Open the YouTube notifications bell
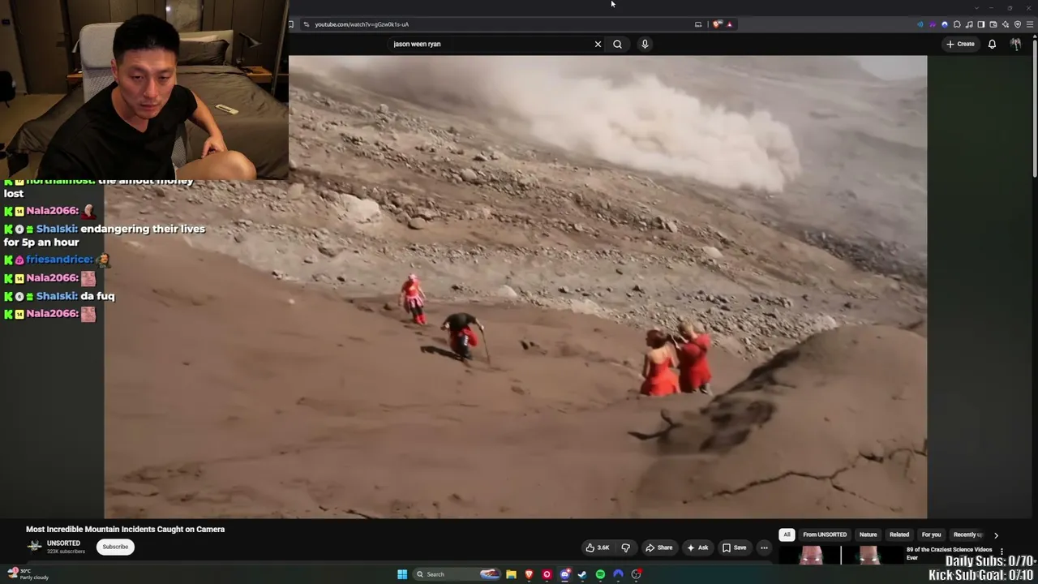This screenshot has width=1038, height=584. pos(992,44)
